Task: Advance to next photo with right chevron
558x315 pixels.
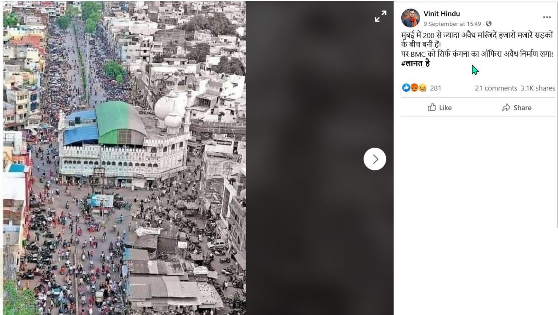Action: pyautogui.click(x=374, y=159)
